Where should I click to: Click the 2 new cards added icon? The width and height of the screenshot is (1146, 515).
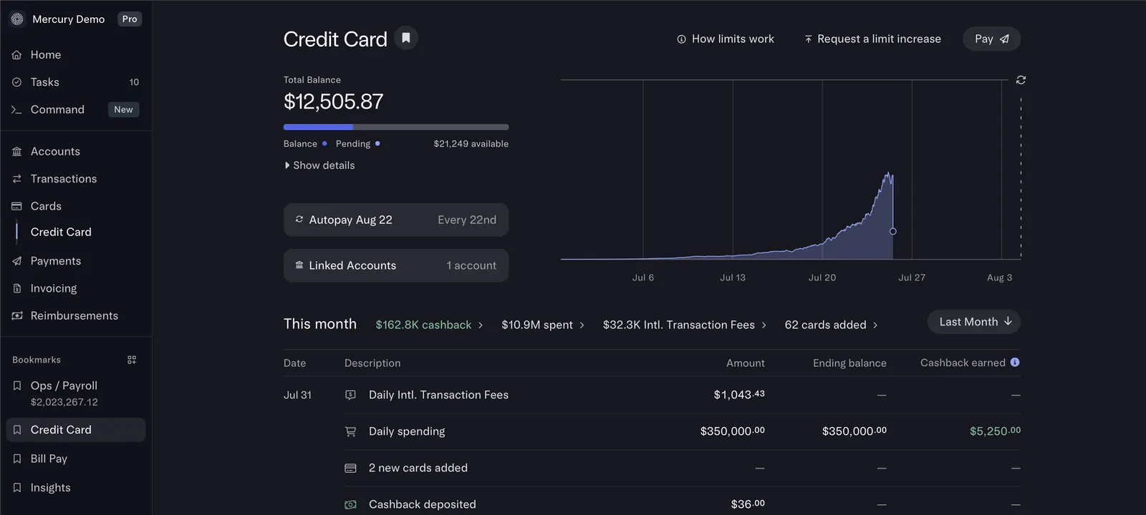click(350, 468)
